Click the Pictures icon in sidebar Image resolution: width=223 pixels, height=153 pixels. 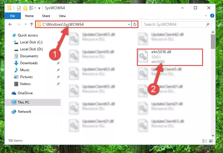pyautogui.click(x=16, y=77)
